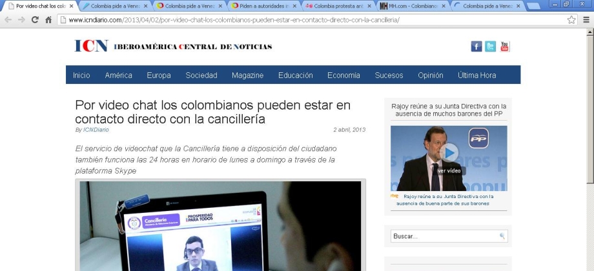Close the 'MH.com - Colombiano' tab

(444, 6)
